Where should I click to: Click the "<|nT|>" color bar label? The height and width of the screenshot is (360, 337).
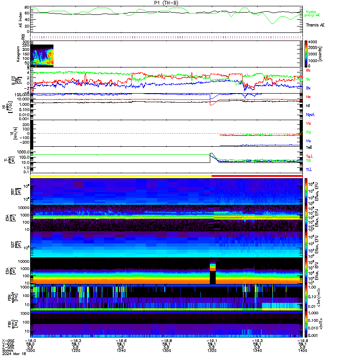tap(321, 324)
